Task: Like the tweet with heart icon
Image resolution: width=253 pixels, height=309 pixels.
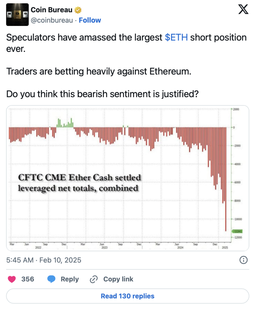Action: [12, 279]
